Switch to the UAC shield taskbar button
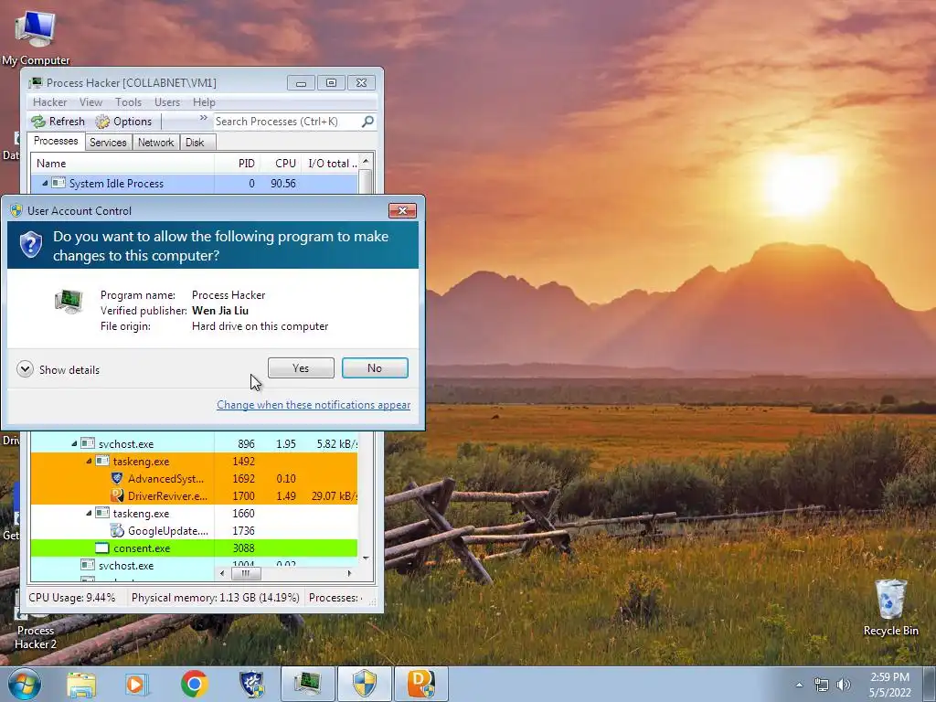Viewport: 936px width, 702px height. (364, 684)
